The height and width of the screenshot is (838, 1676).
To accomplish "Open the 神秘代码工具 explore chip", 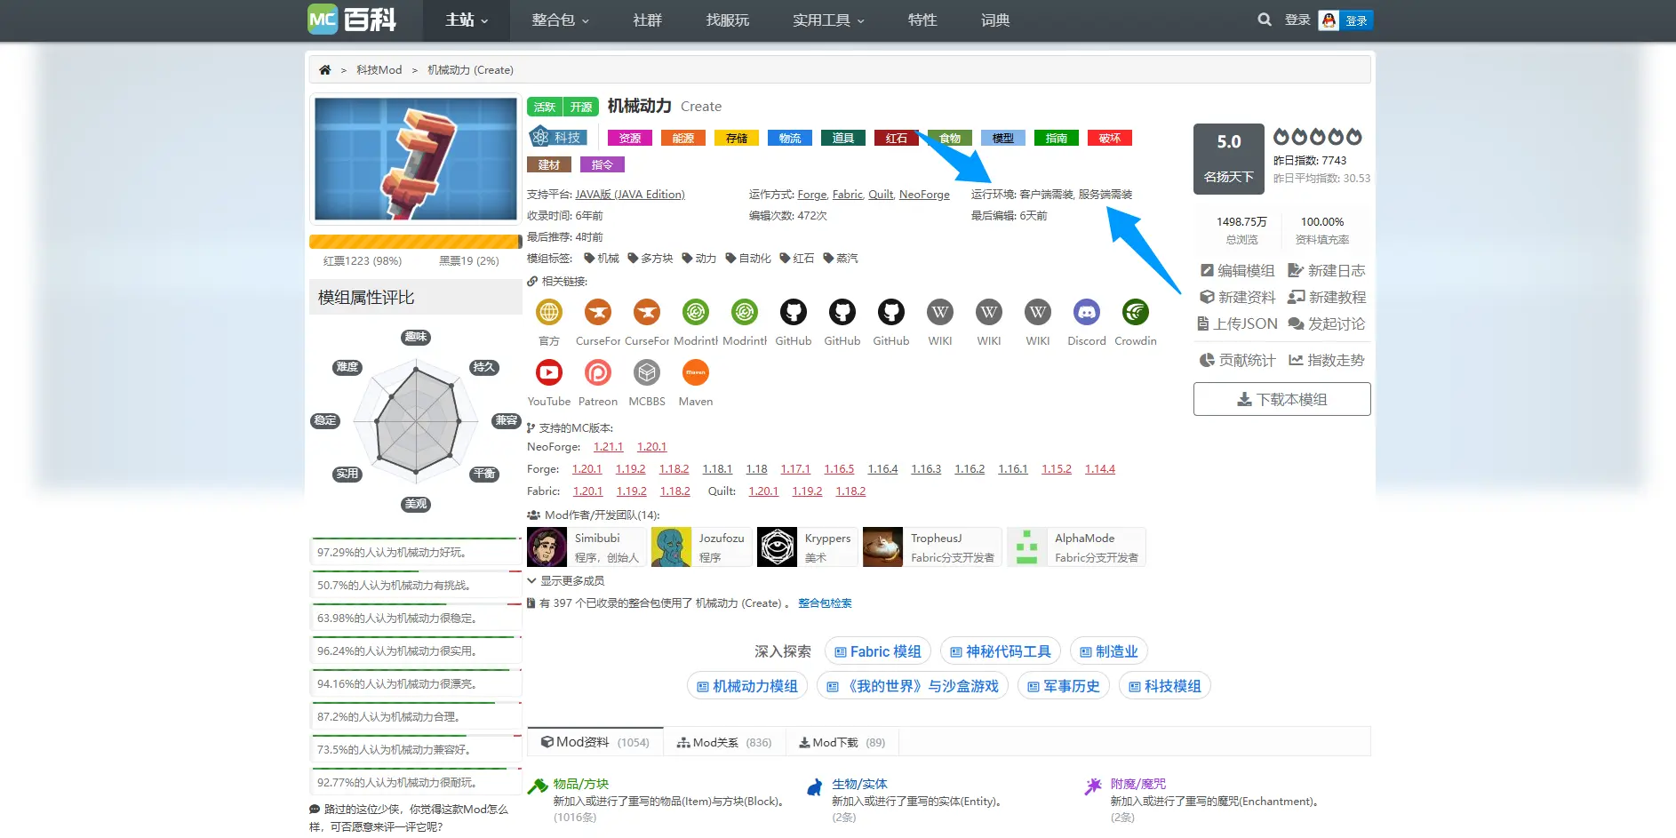I will 1001,651.
